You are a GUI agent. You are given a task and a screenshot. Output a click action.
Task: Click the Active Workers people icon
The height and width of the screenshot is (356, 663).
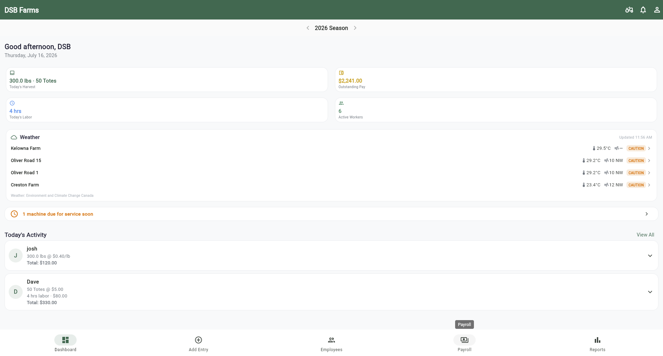pos(341,103)
